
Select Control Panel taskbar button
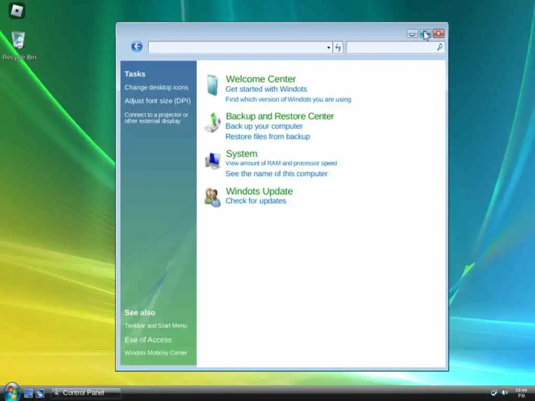(x=86, y=393)
